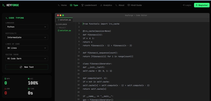Click the chevron arrow of the Intermediate dropdown
211x101 pixels.
pos(45,37)
